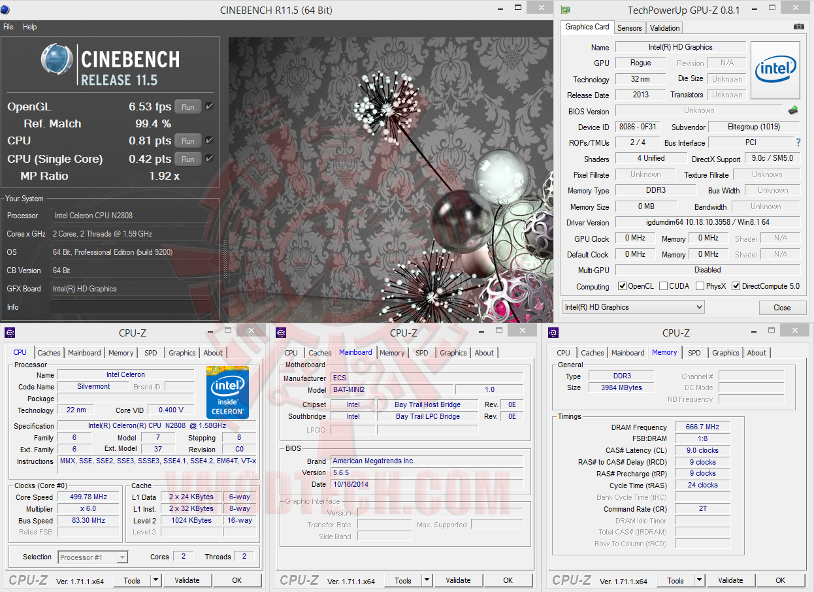This screenshot has height=592, width=814.
Task: Toggle the CPU (Single Core) test checkmark
Action: click(209, 158)
